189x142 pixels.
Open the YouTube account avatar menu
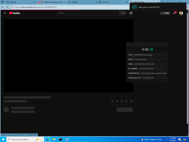(x=181, y=13)
